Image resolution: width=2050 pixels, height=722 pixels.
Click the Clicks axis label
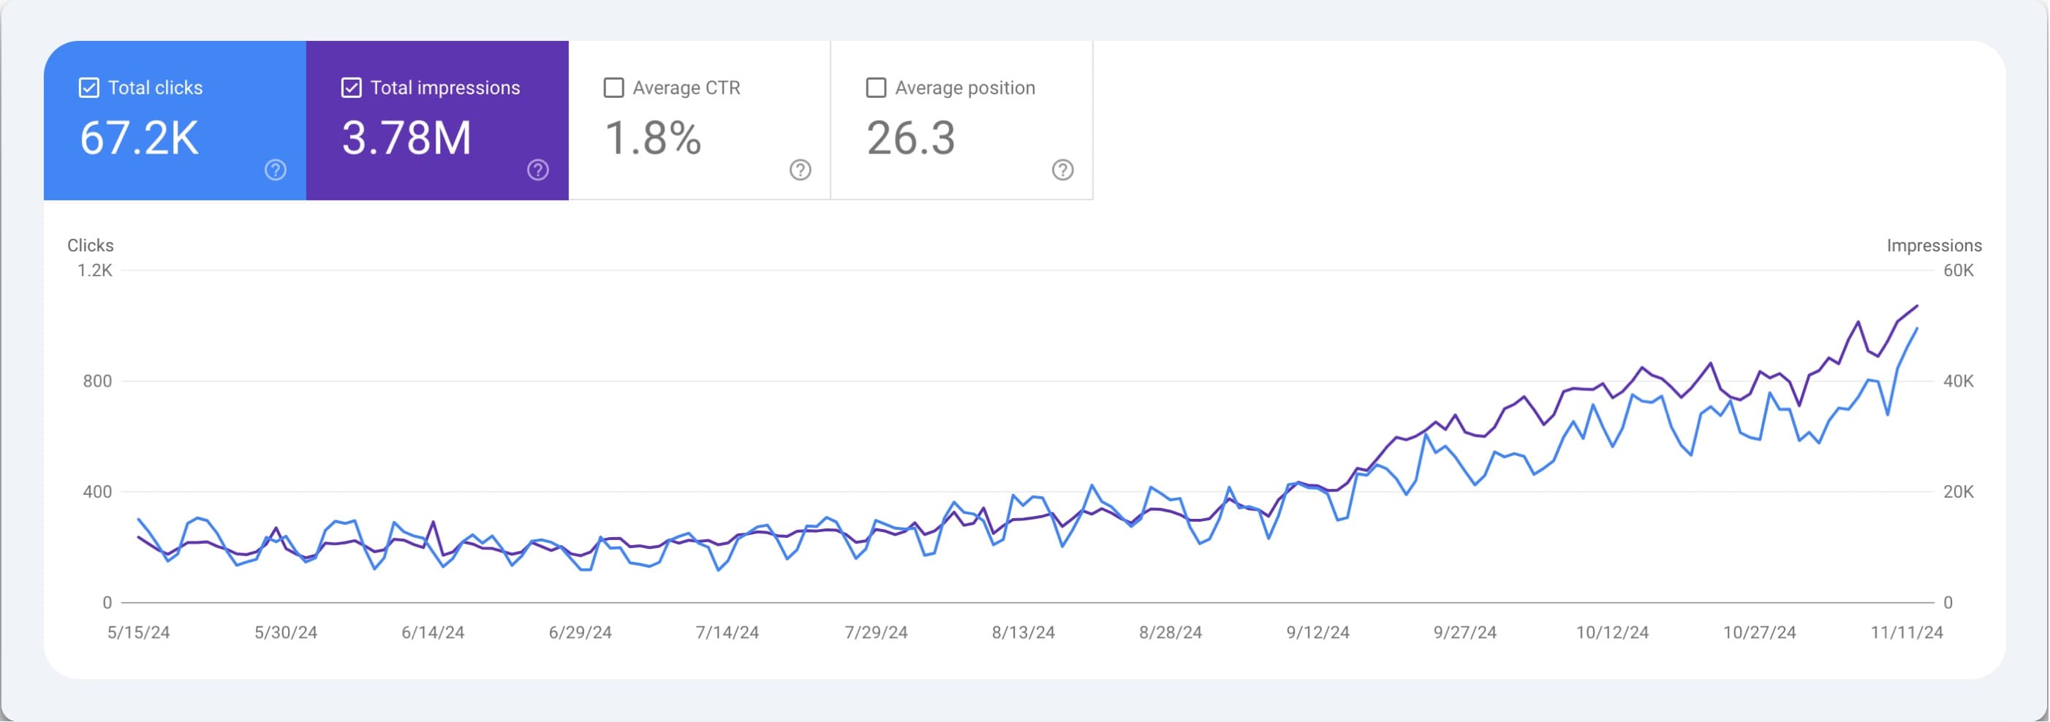tap(90, 246)
